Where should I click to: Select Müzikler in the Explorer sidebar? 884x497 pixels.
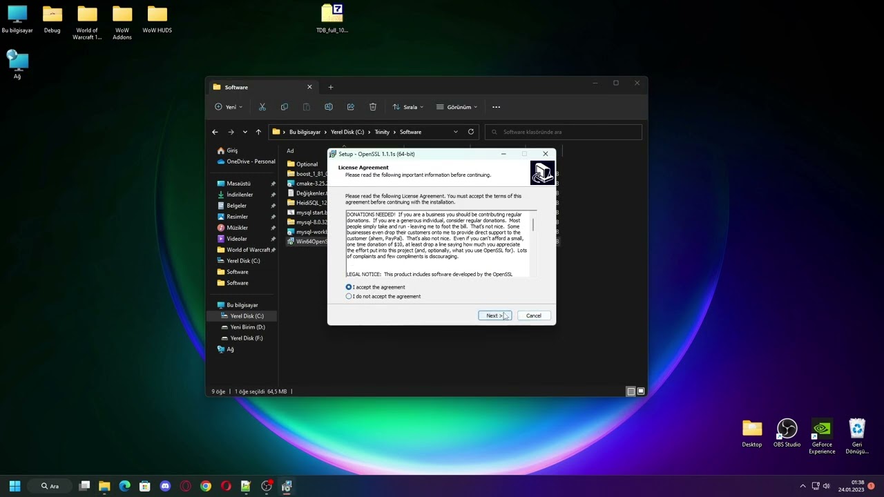pyautogui.click(x=237, y=228)
